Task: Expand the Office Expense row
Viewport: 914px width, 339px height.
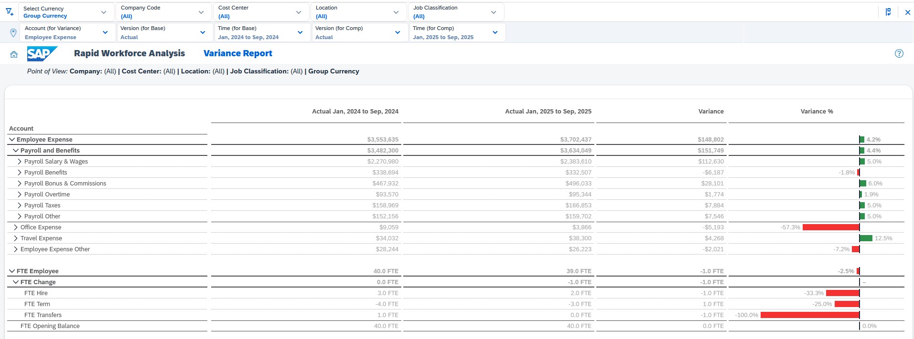Action: tap(16, 227)
